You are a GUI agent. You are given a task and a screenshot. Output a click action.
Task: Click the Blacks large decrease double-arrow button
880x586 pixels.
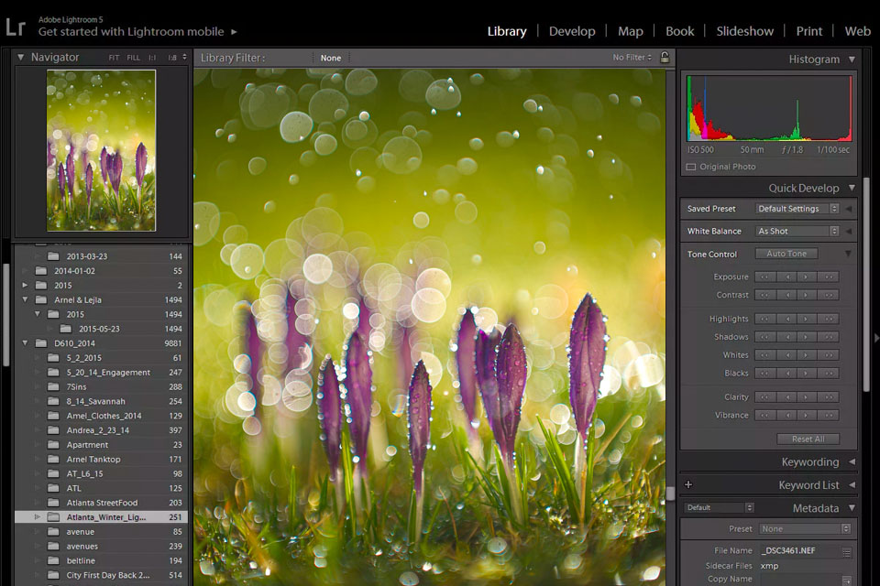764,374
